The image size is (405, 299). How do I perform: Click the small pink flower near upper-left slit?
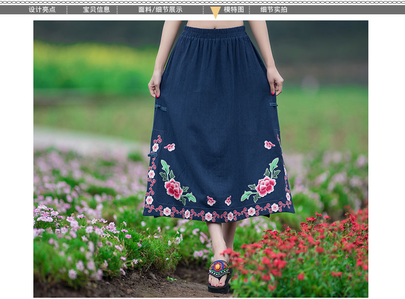[170, 147]
